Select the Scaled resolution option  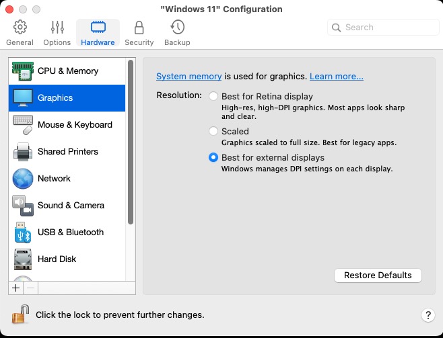(213, 131)
